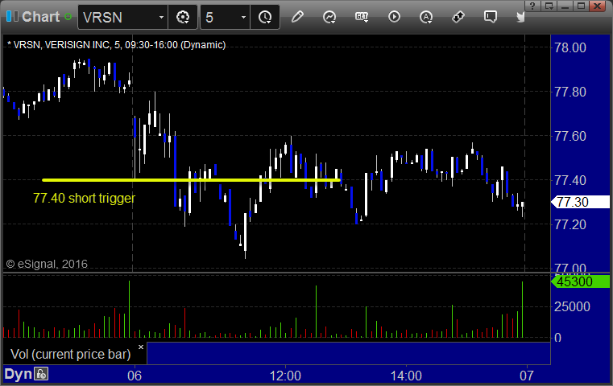The image size is (613, 386).
Task: Click the Dyn label in bottom bar
Action: point(18,374)
